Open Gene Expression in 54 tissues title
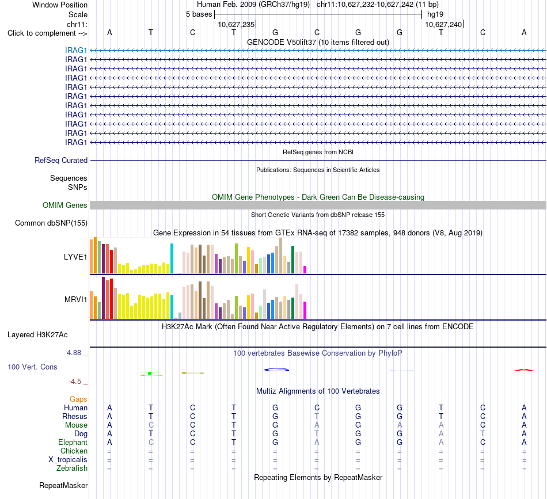This screenshot has width=547, height=499. point(318,233)
